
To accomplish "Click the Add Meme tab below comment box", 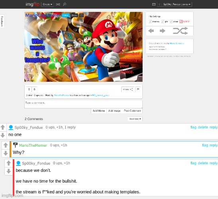I will pyautogui.click(x=99, y=111).
